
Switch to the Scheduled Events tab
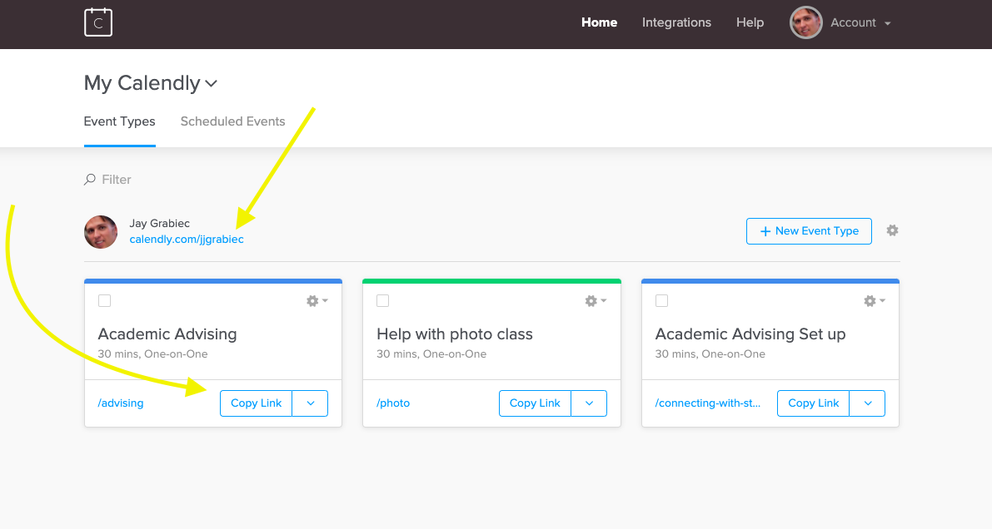coord(232,121)
